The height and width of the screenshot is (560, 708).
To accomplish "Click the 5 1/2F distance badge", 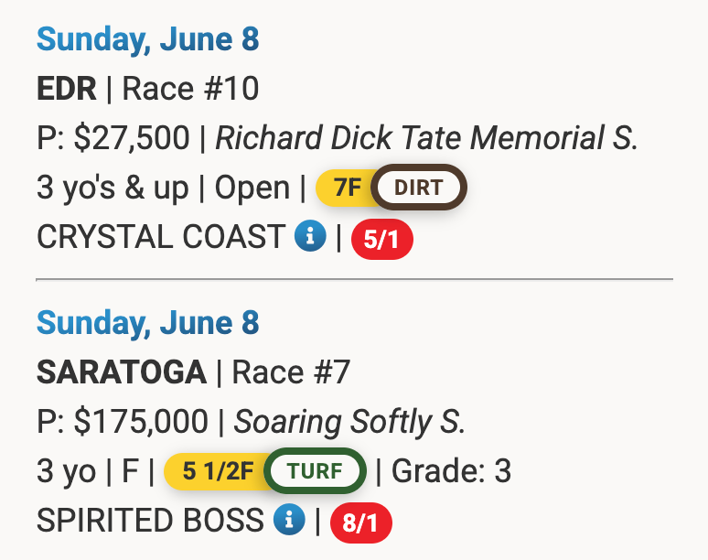I will 216,472.
